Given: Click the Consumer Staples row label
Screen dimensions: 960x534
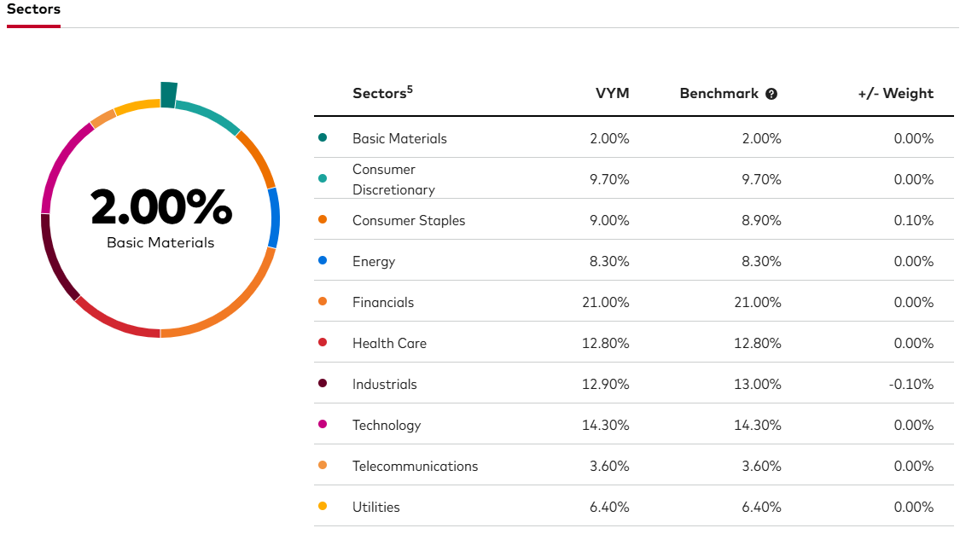Looking at the screenshot, I should tap(409, 220).
